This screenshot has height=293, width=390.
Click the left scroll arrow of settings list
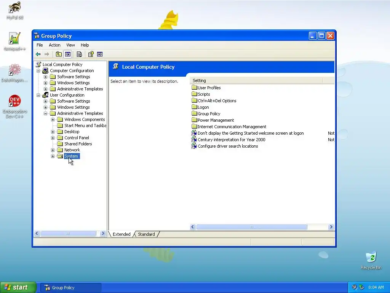[193, 227]
